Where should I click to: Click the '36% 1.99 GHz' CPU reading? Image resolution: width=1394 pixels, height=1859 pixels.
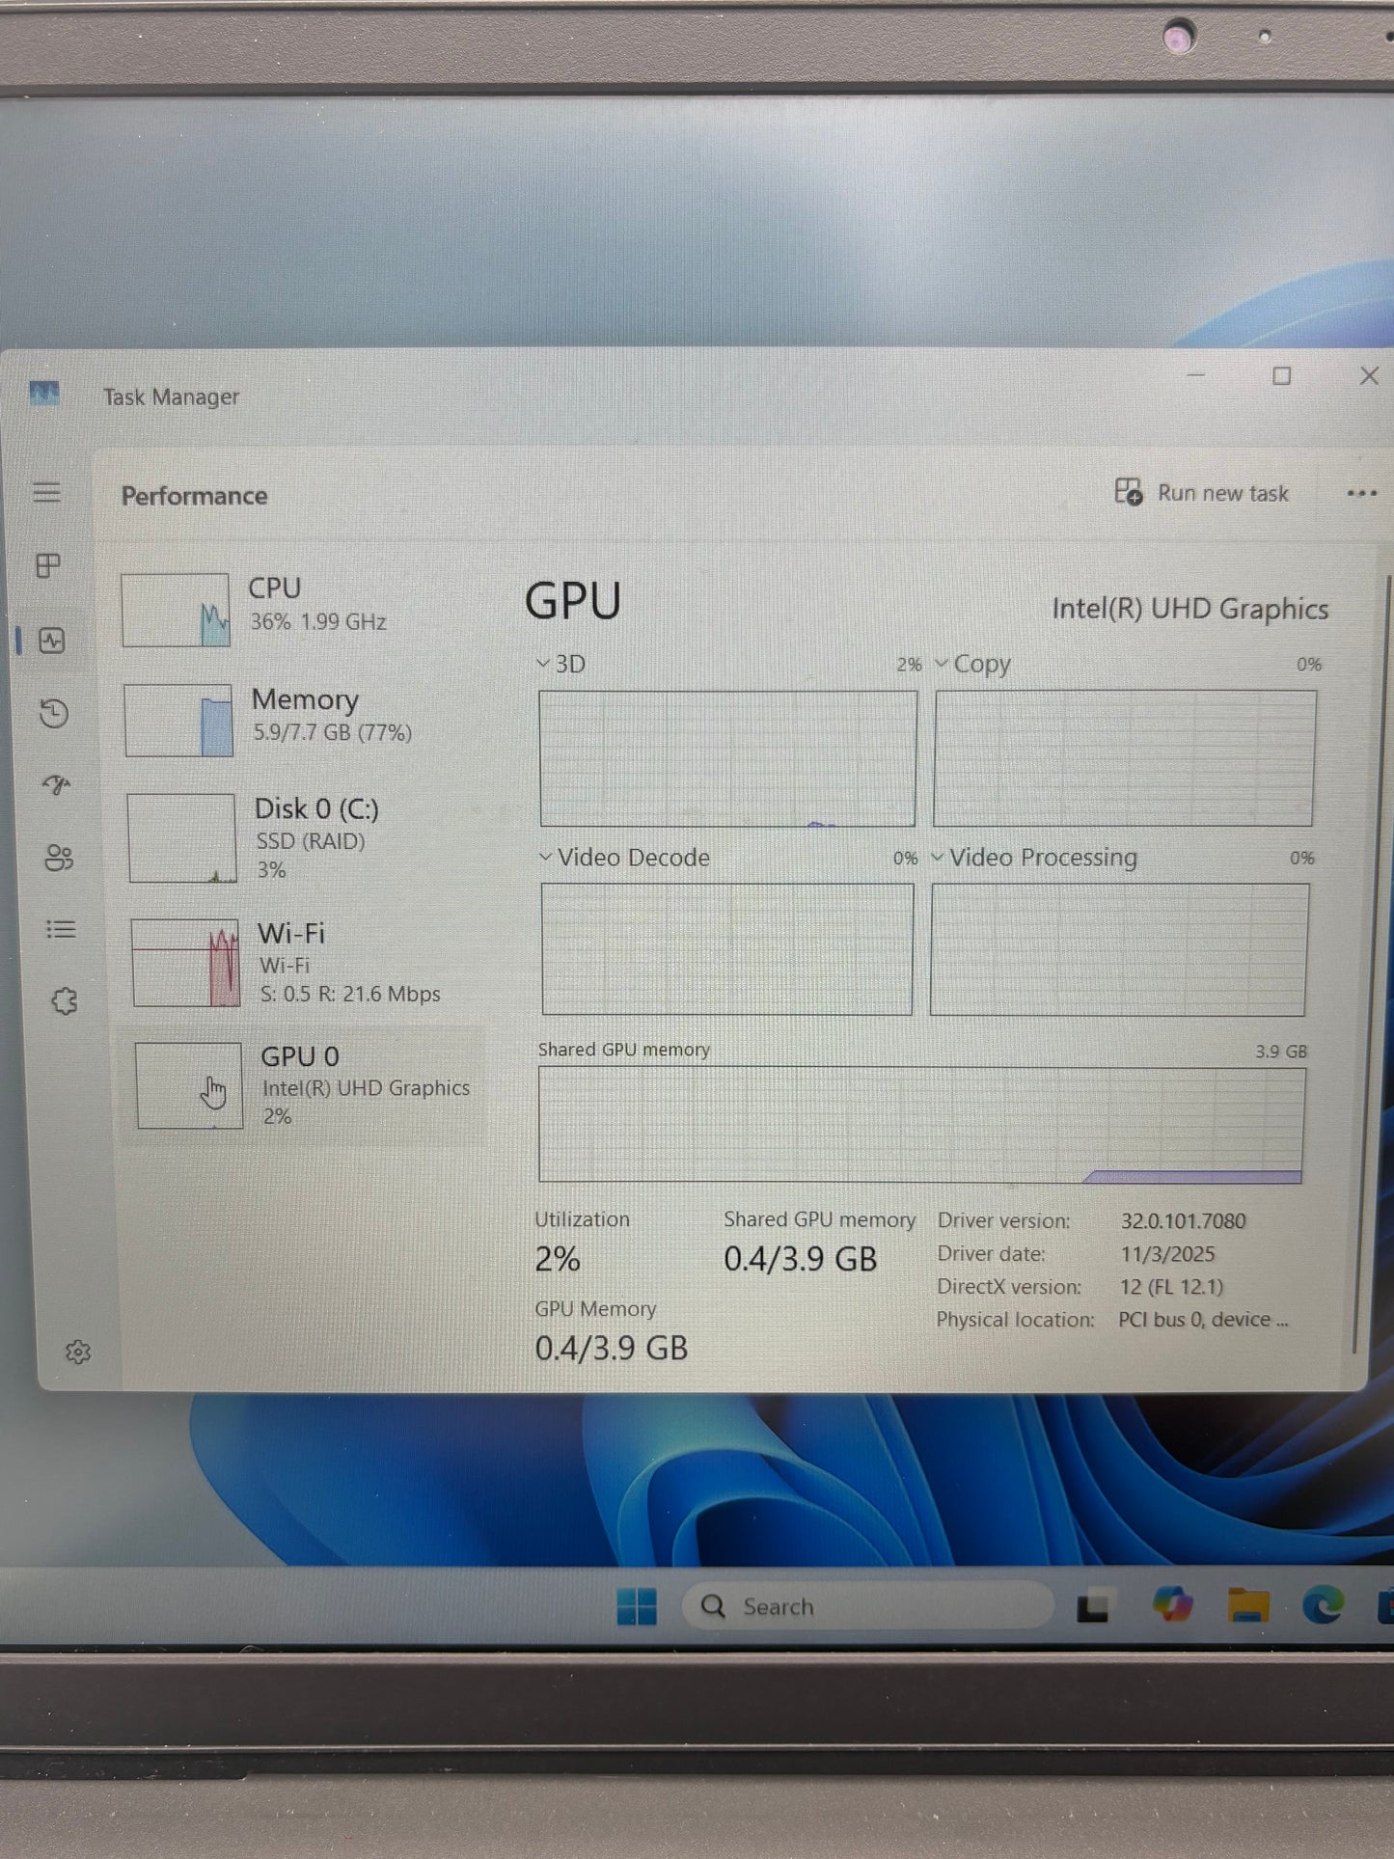coord(318,621)
